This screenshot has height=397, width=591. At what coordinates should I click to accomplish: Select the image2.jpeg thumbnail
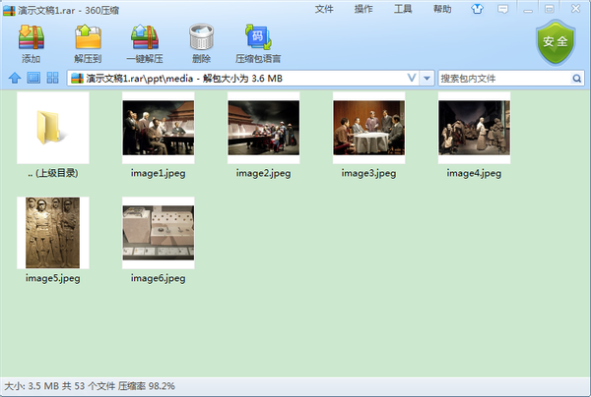pyautogui.click(x=263, y=128)
